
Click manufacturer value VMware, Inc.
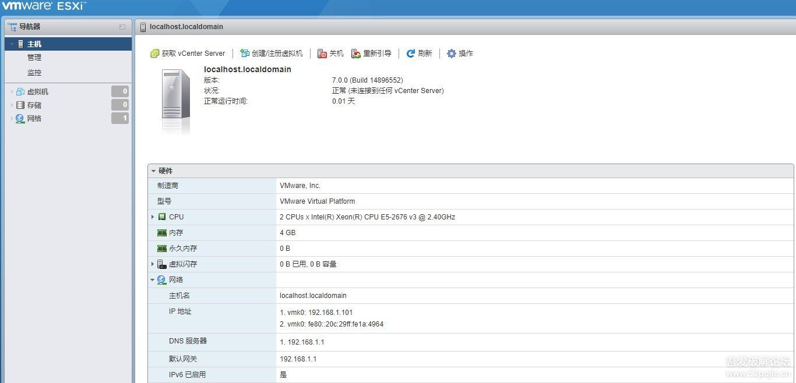point(300,186)
